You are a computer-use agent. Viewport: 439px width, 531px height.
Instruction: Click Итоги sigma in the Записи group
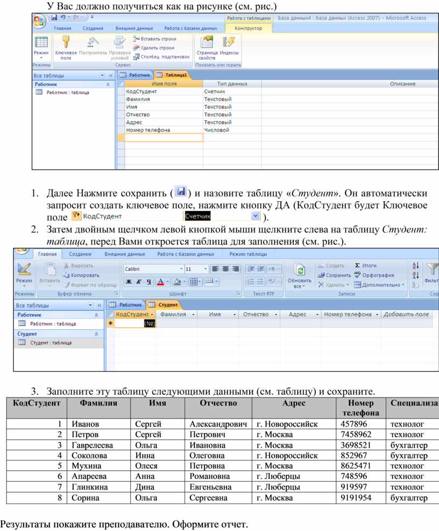pyautogui.click(x=365, y=266)
